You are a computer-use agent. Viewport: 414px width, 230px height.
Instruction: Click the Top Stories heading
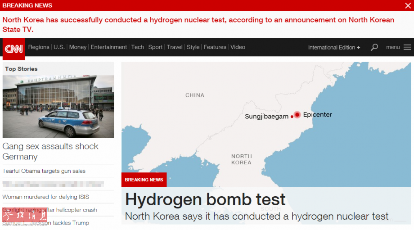click(21, 69)
